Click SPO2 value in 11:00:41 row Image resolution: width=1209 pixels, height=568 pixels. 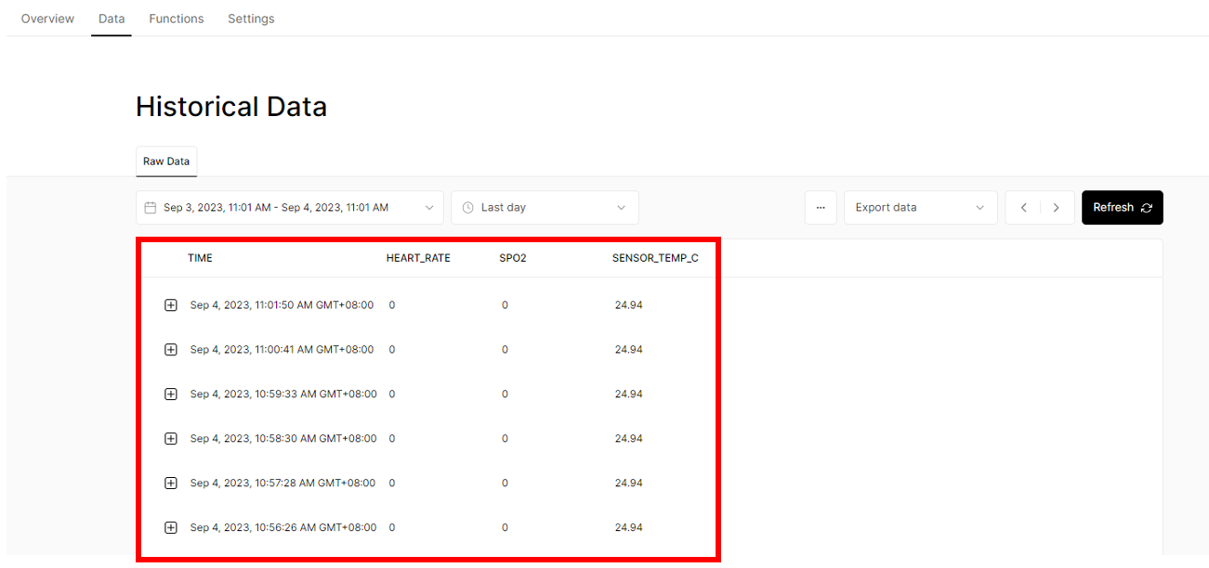505,350
